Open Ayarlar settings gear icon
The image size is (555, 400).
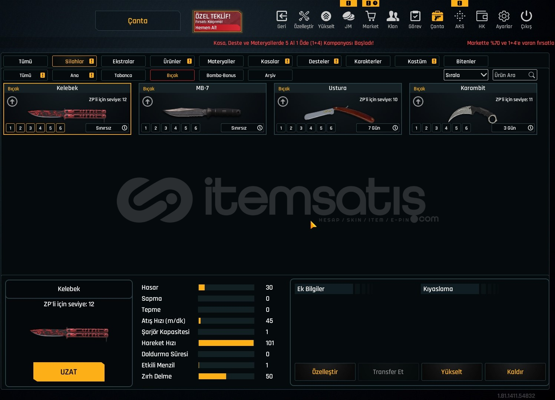504,17
